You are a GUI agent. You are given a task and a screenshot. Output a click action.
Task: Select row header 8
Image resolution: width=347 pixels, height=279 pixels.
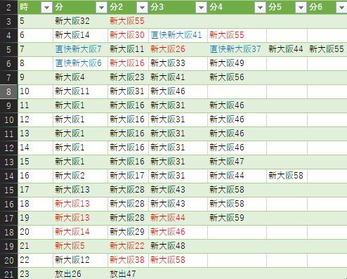[x=8, y=91]
